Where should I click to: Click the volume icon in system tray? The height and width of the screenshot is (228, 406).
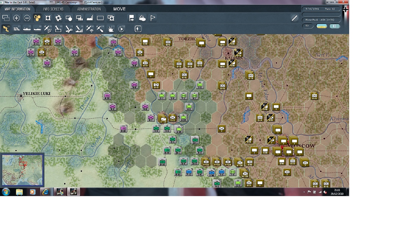pyautogui.click(x=325, y=192)
